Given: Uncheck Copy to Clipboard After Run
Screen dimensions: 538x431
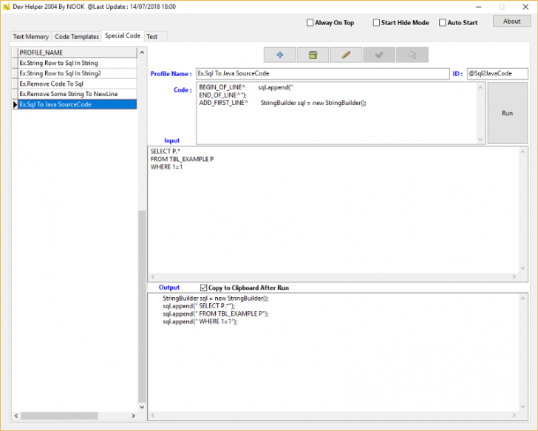Looking at the screenshot, I should tap(203, 288).
